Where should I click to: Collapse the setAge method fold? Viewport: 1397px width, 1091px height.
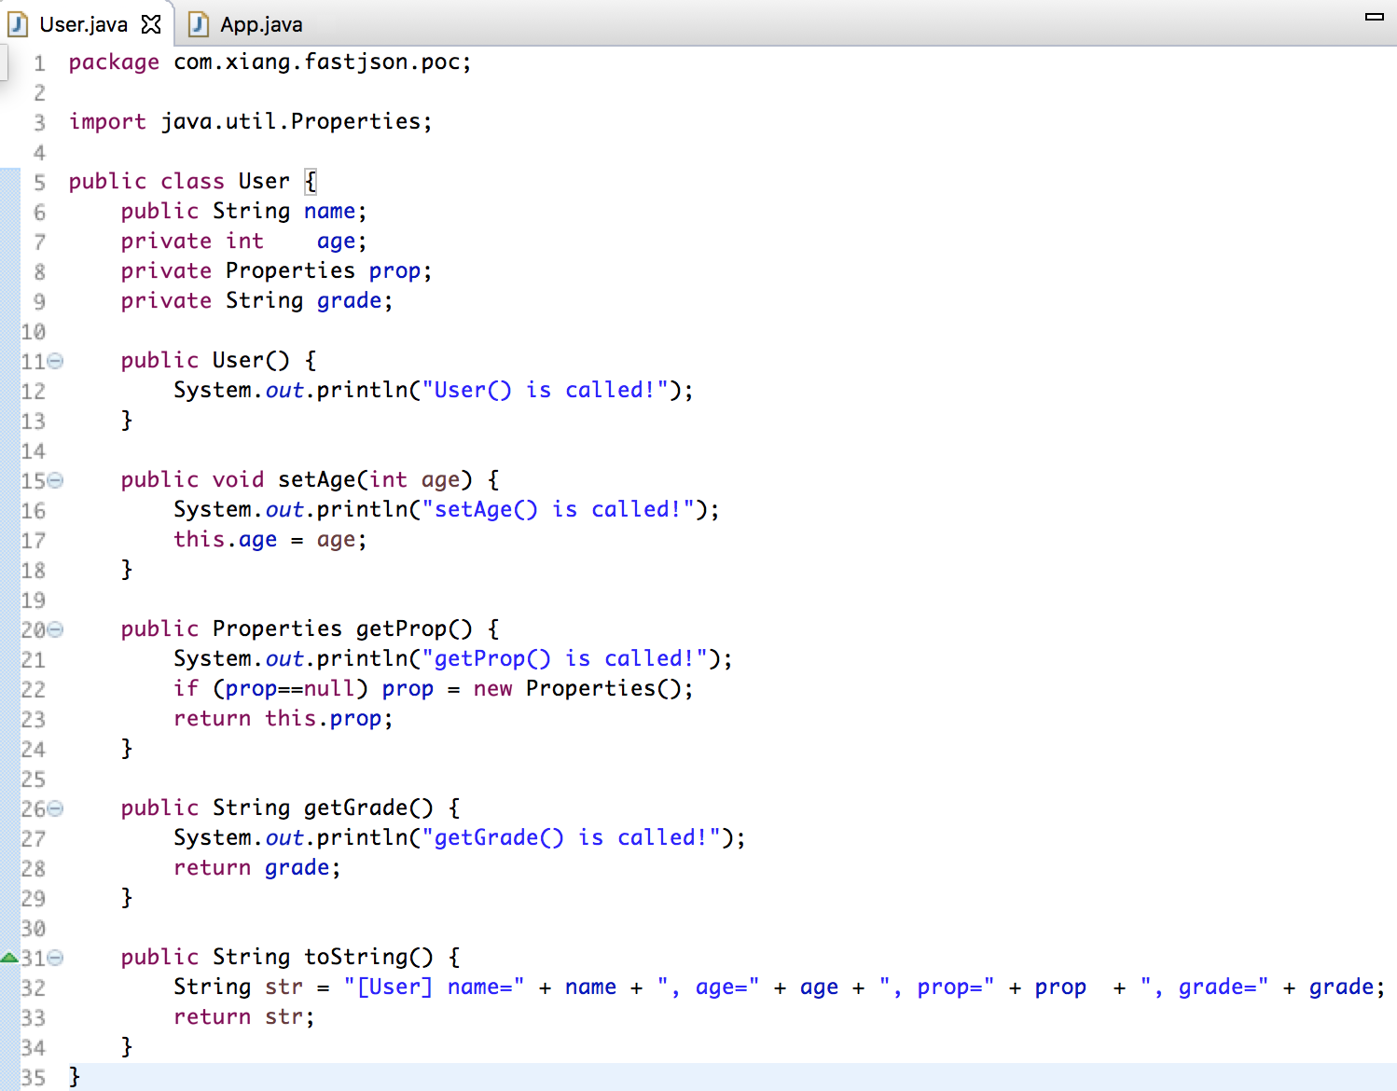55,480
